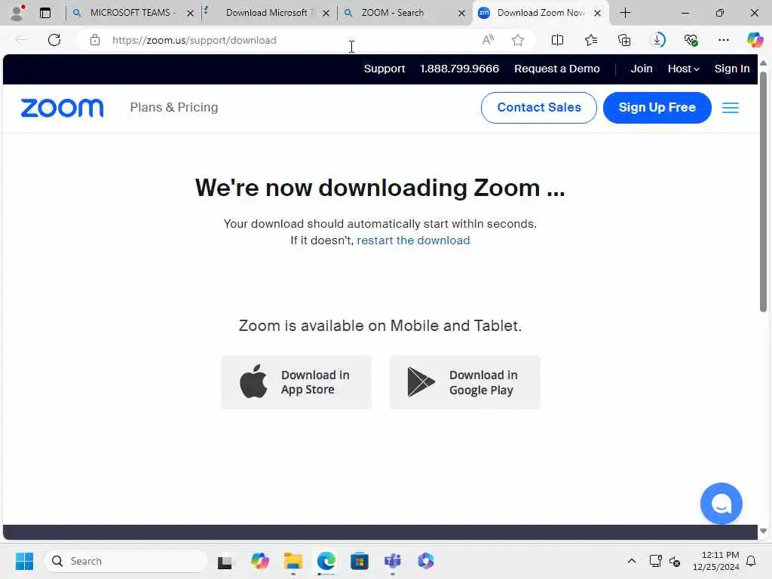Open Task View from taskbar
Image resolution: width=772 pixels, height=579 pixels.
[x=225, y=561]
